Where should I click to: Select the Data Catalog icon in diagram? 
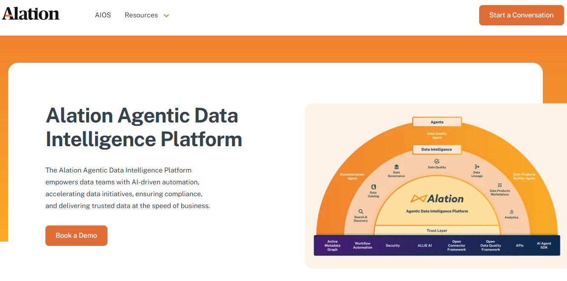[373, 187]
